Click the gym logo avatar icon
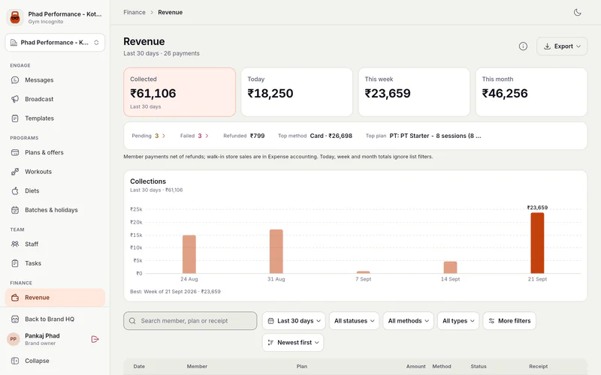This screenshot has height=375, width=601. coord(15,17)
